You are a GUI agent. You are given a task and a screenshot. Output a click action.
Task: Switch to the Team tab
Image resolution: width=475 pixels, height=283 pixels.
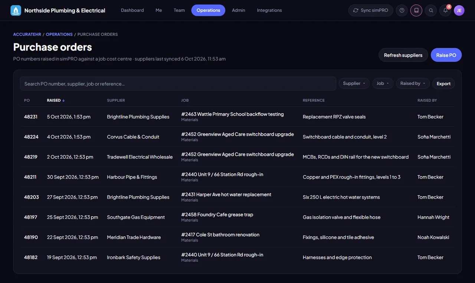pyautogui.click(x=179, y=10)
